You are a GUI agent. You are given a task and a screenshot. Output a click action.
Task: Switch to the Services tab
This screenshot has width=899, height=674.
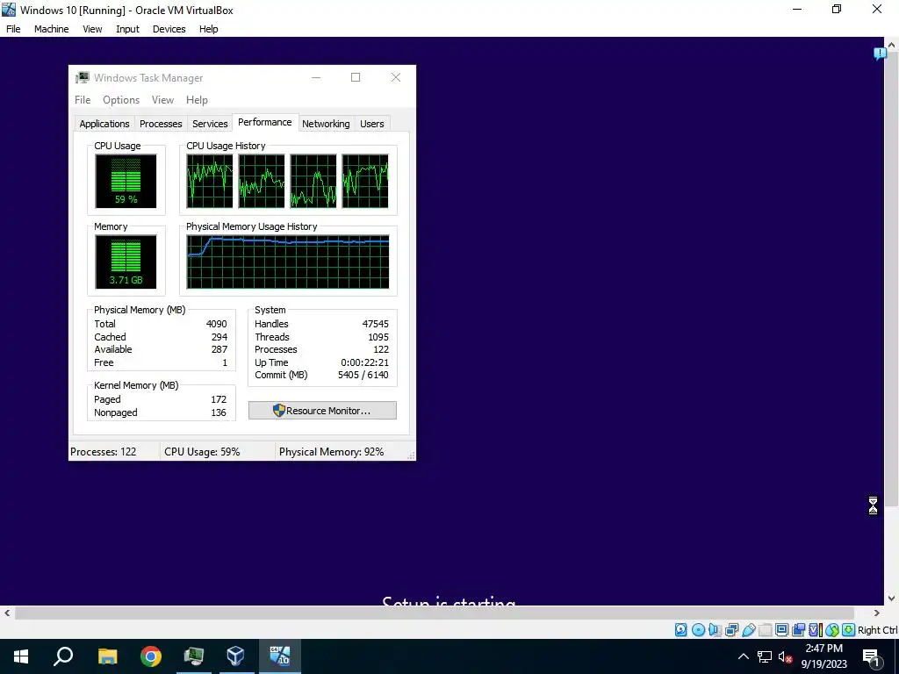(210, 124)
